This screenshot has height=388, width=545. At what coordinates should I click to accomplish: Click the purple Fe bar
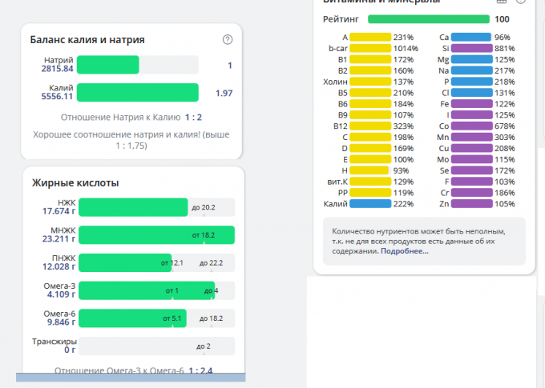click(x=471, y=104)
